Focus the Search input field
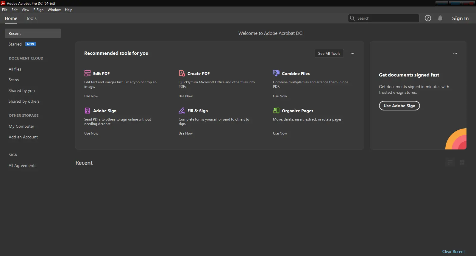This screenshot has height=256, width=476. tap(383, 18)
